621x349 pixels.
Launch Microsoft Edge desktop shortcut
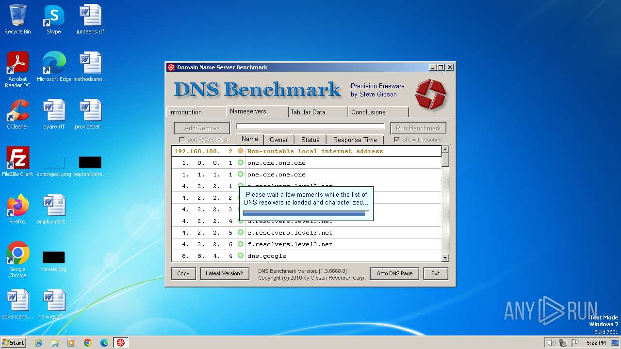click(x=54, y=66)
